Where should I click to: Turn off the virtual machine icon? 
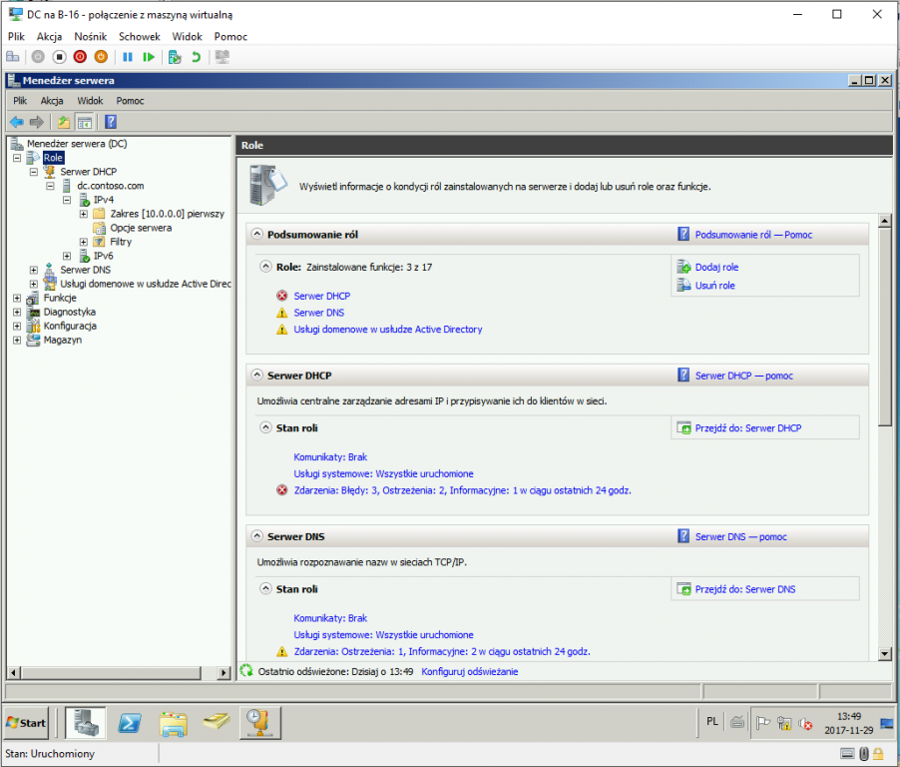coord(59,57)
